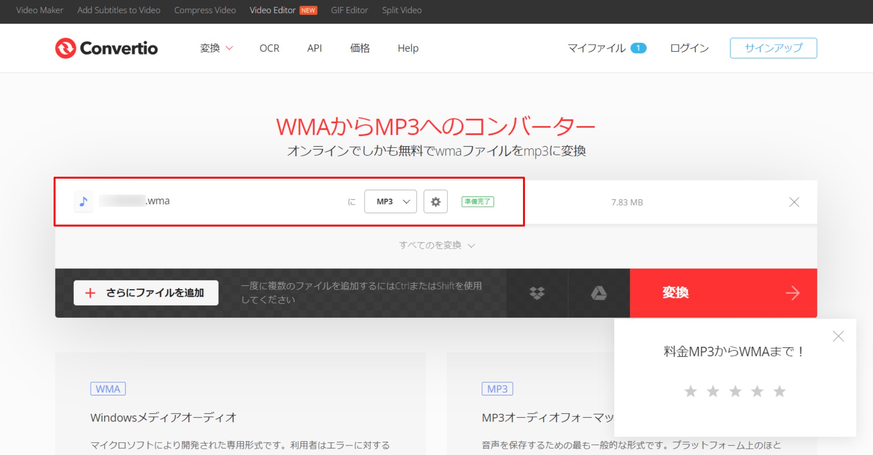Click the サインアップ button
The height and width of the screenshot is (455, 873).
click(x=773, y=48)
